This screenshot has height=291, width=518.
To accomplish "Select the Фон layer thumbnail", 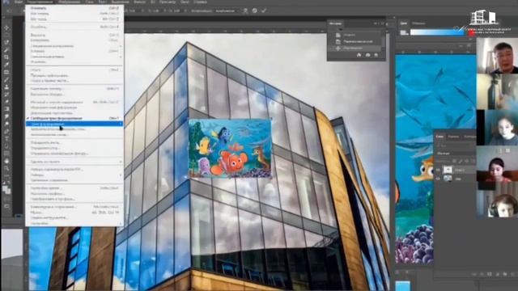I will point(448,179).
